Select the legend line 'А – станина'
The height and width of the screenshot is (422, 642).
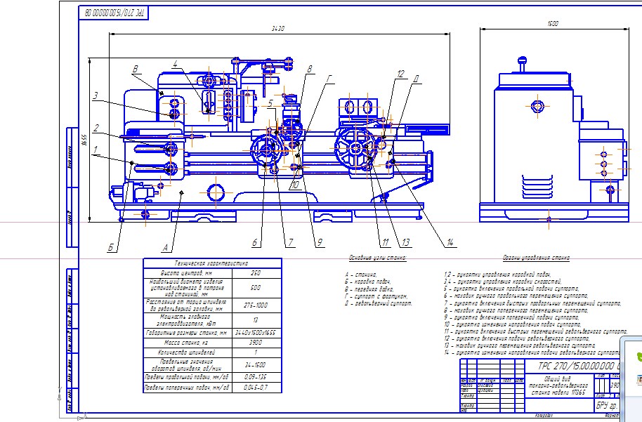[x=361, y=275]
